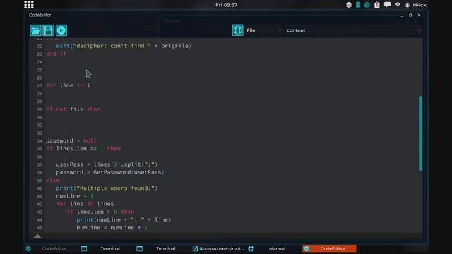Click the Notepad pencil icon in taskbar
This screenshot has width=452, height=254.
[x=195, y=248]
